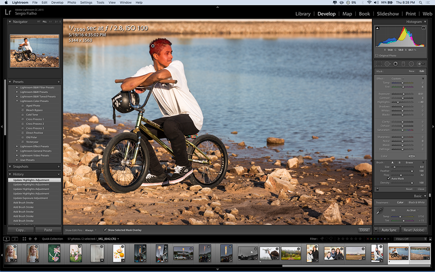Select the Graduated Filter tool
This screenshot has width=435, height=272.
403,64
